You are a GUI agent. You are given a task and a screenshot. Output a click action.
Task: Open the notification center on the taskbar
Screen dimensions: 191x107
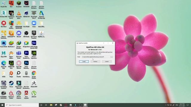tap(188, 105)
